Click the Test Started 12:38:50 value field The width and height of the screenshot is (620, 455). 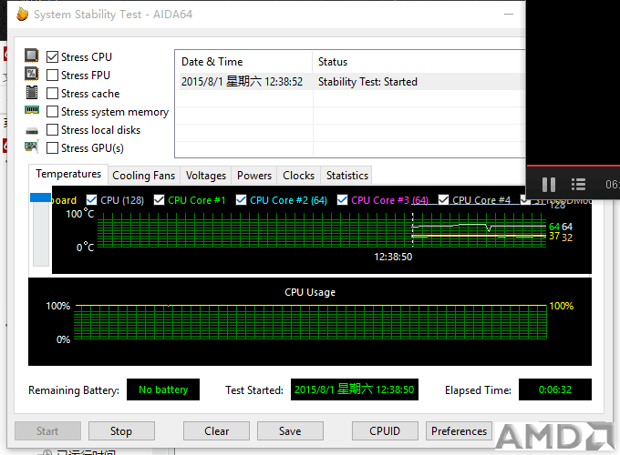(355, 389)
